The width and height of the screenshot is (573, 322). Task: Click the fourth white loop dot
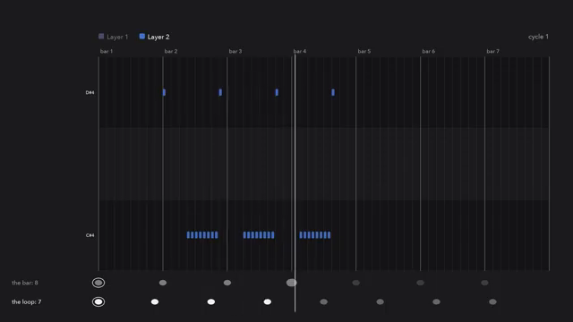click(x=268, y=302)
